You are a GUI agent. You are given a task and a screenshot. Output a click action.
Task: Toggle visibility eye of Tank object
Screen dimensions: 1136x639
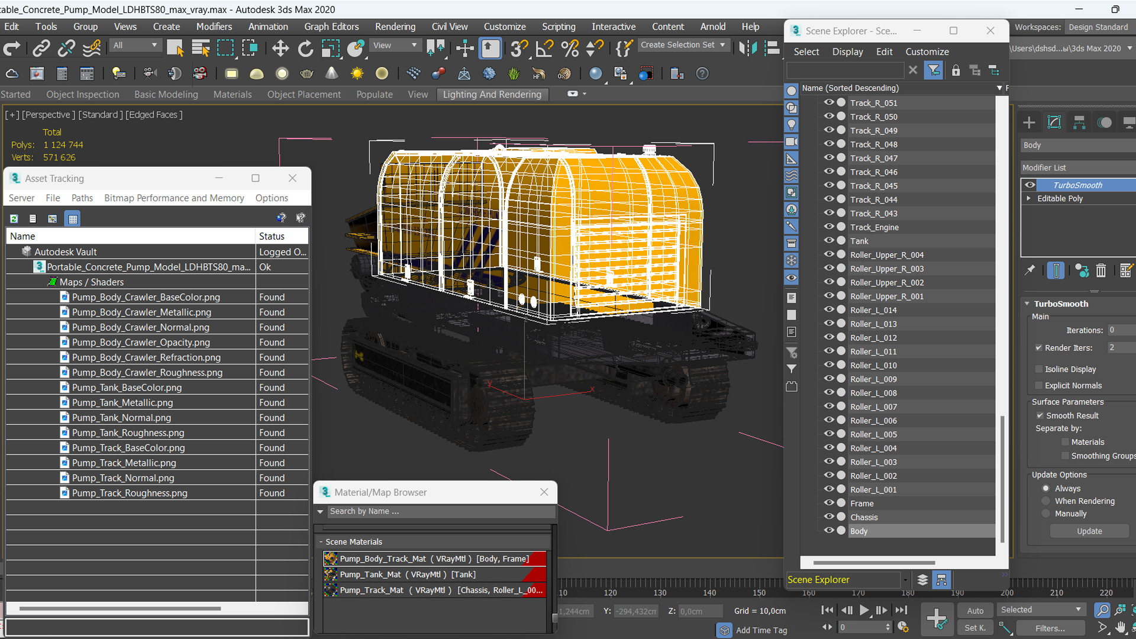829,240
